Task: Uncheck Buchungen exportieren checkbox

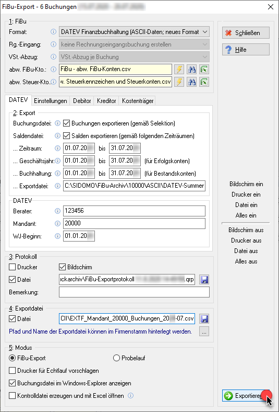Action: coord(67,123)
